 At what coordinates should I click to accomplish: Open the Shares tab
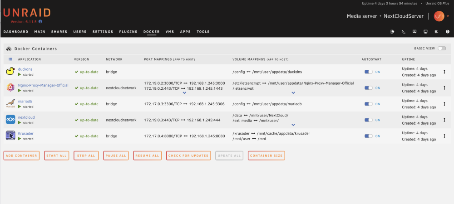click(x=59, y=32)
